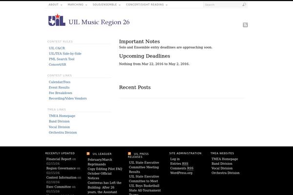Click the UIL LEAGUER footer heading

pyautogui.click(x=102, y=154)
